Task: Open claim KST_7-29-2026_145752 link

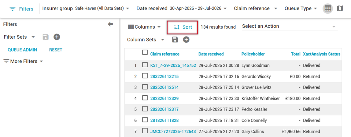Action: click(x=173, y=65)
